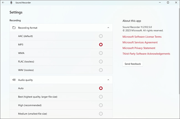This screenshot has height=119, width=180.
Task: Click the Send feedback button
Action: [133, 64]
